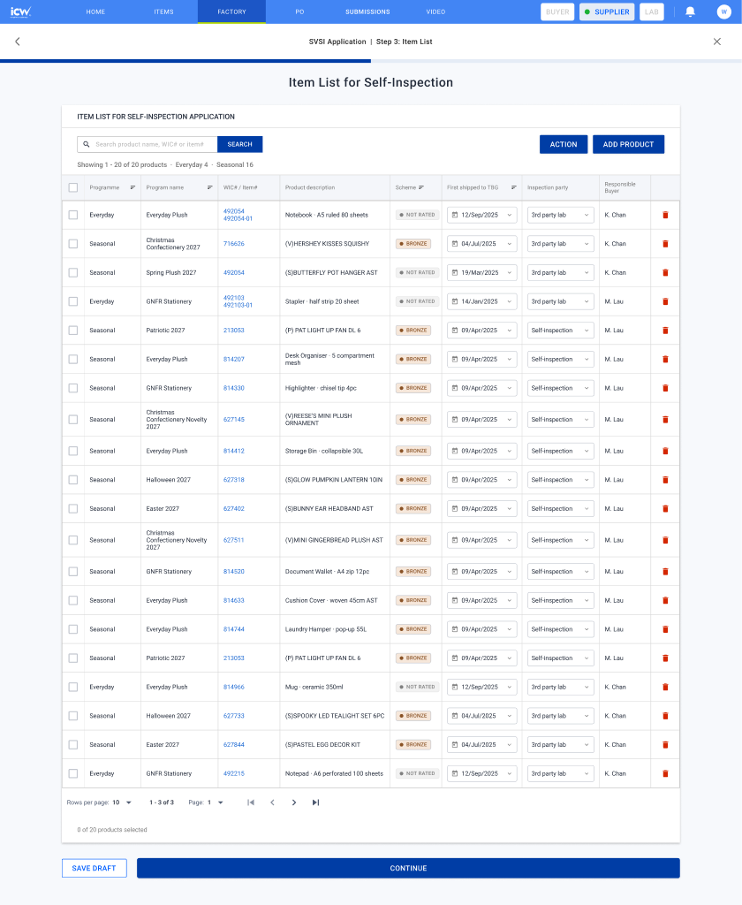The height and width of the screenshot is (905, 742).
Task: Select the BUTTERFLY POT HANGER AST row checkbox
Action: pos(73,272)
